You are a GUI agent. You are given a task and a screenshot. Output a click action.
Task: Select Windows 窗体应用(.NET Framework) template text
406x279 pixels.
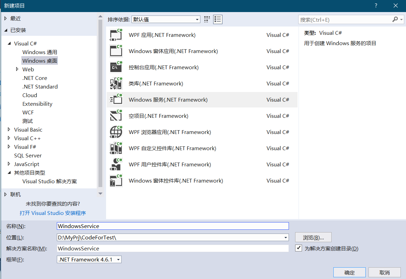pyautogui.click(x=173, y=51)
